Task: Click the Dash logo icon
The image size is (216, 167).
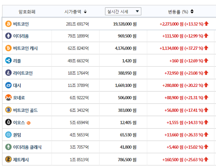Action: (x=8, y=85)
